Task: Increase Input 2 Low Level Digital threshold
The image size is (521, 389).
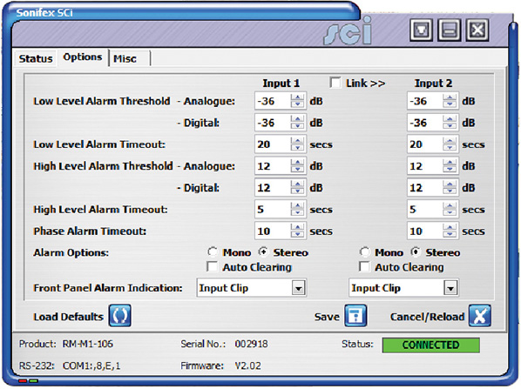Action: (450, 119)
